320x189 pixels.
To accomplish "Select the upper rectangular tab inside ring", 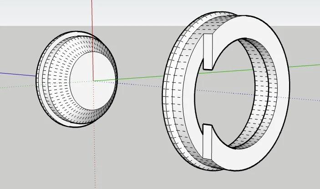I will click(208, 51).
